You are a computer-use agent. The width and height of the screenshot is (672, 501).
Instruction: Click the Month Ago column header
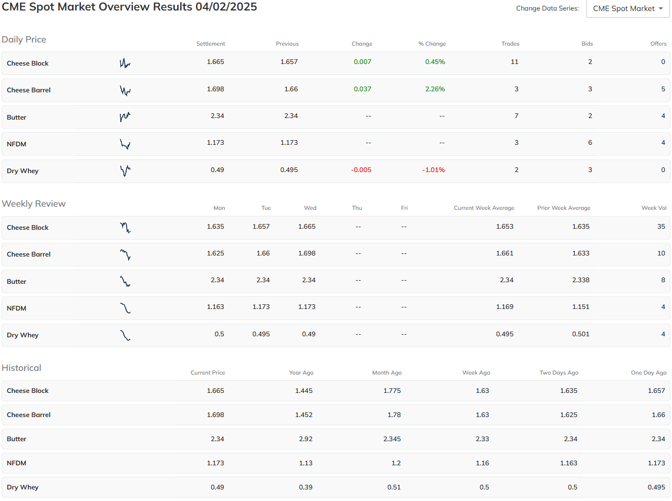coord(387,372)
